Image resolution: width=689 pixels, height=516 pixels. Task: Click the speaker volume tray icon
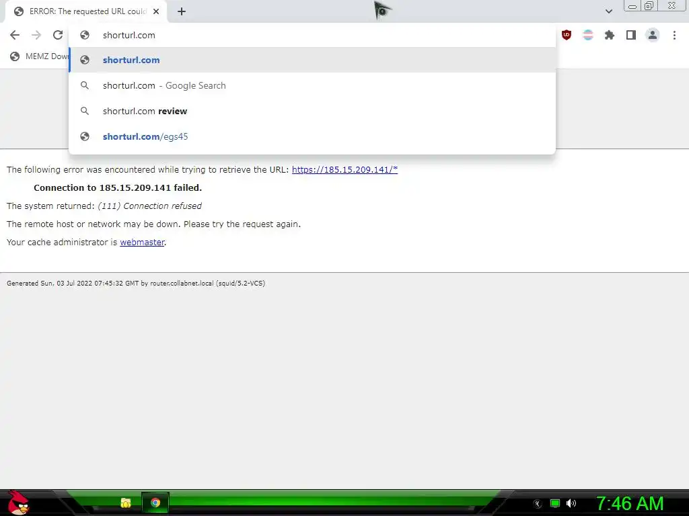pos(571,503)
